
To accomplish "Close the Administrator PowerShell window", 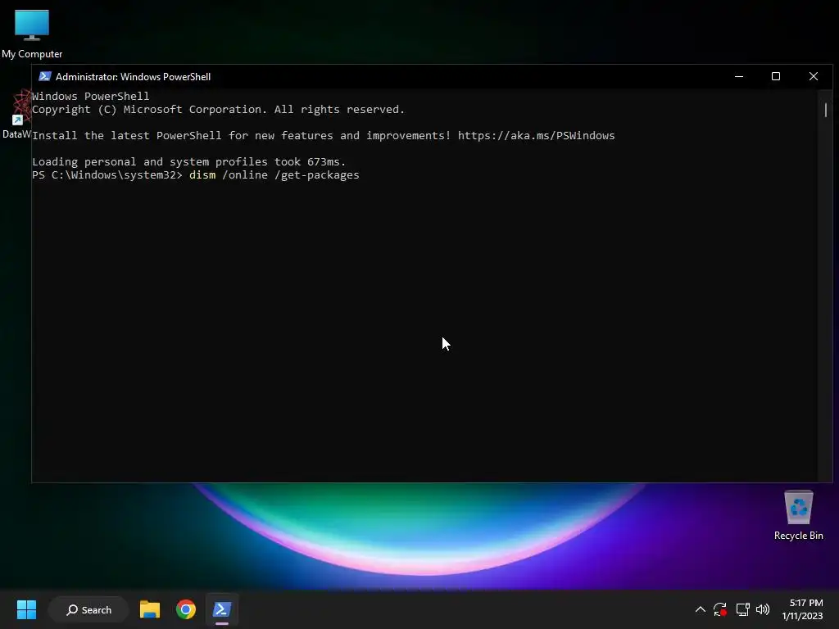I will [814, 76].
